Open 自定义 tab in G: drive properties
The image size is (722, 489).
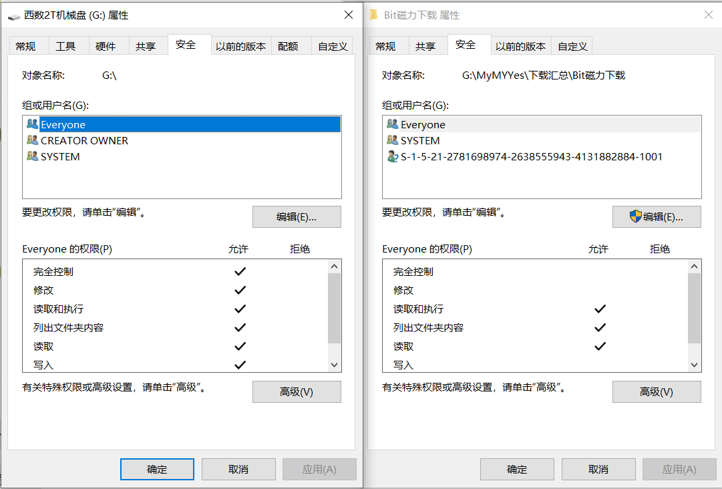(x=333, y=46)
